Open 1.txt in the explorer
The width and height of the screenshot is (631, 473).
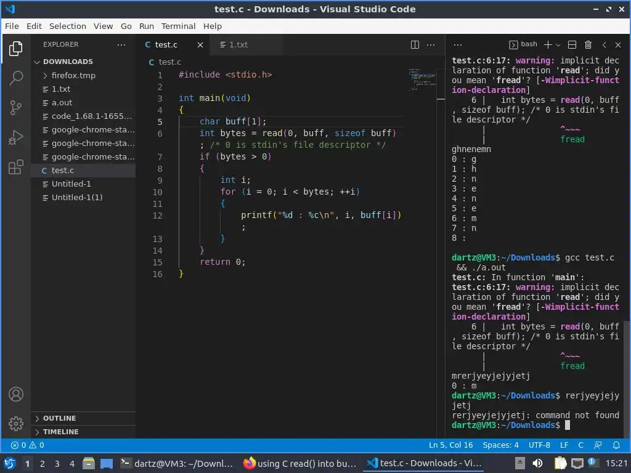[x=83, y=89]
